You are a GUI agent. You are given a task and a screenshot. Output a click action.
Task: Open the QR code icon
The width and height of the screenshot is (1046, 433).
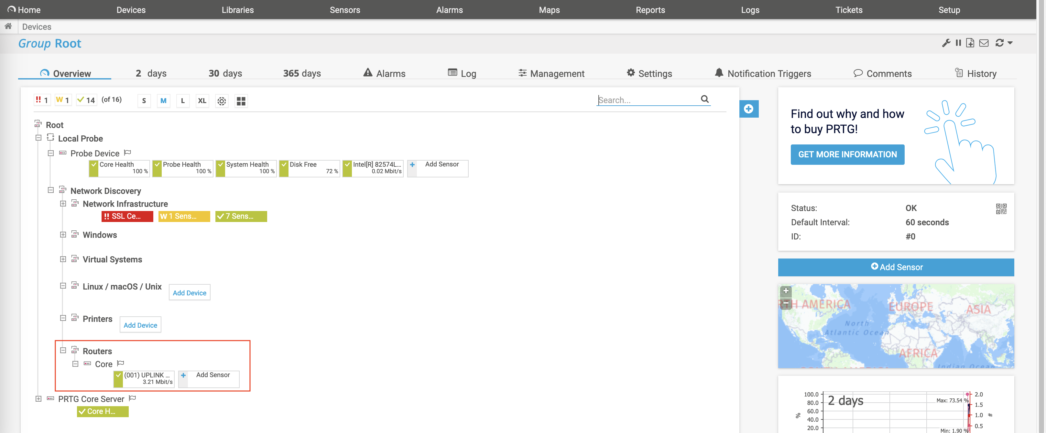coord(1001,209)
